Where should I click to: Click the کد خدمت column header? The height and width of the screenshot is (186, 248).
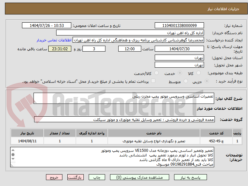[x=216, y=133]
